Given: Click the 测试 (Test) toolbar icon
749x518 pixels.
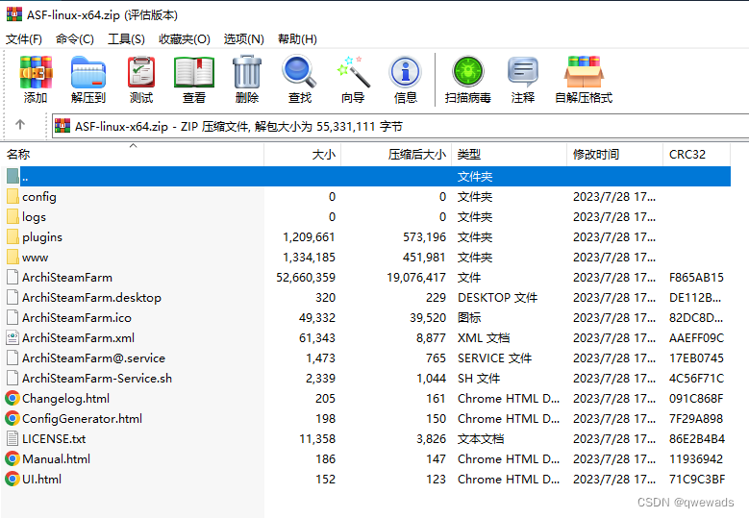Looking at the screenshot, I should pyautogui.click(x=141, y=72).
